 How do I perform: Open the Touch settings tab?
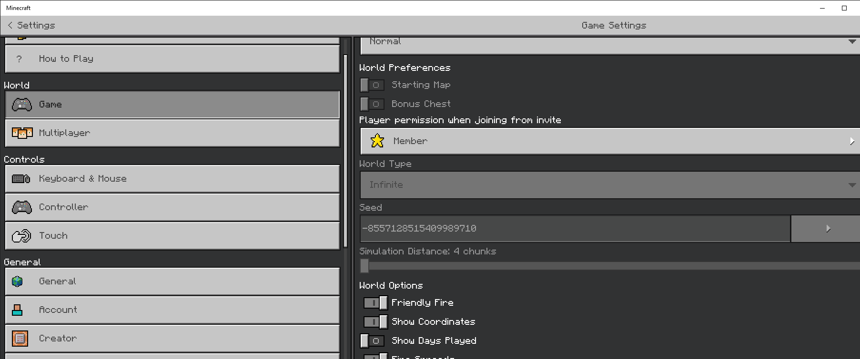pos(172,236)
